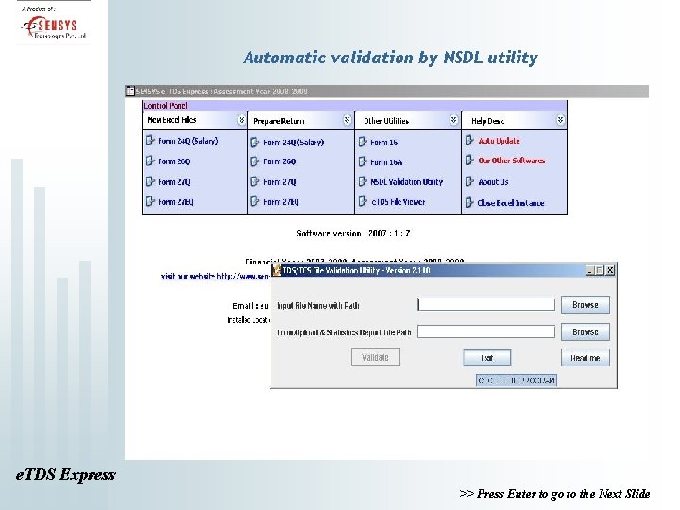Click the NSDL Validation Utility label

click(406, 182)
